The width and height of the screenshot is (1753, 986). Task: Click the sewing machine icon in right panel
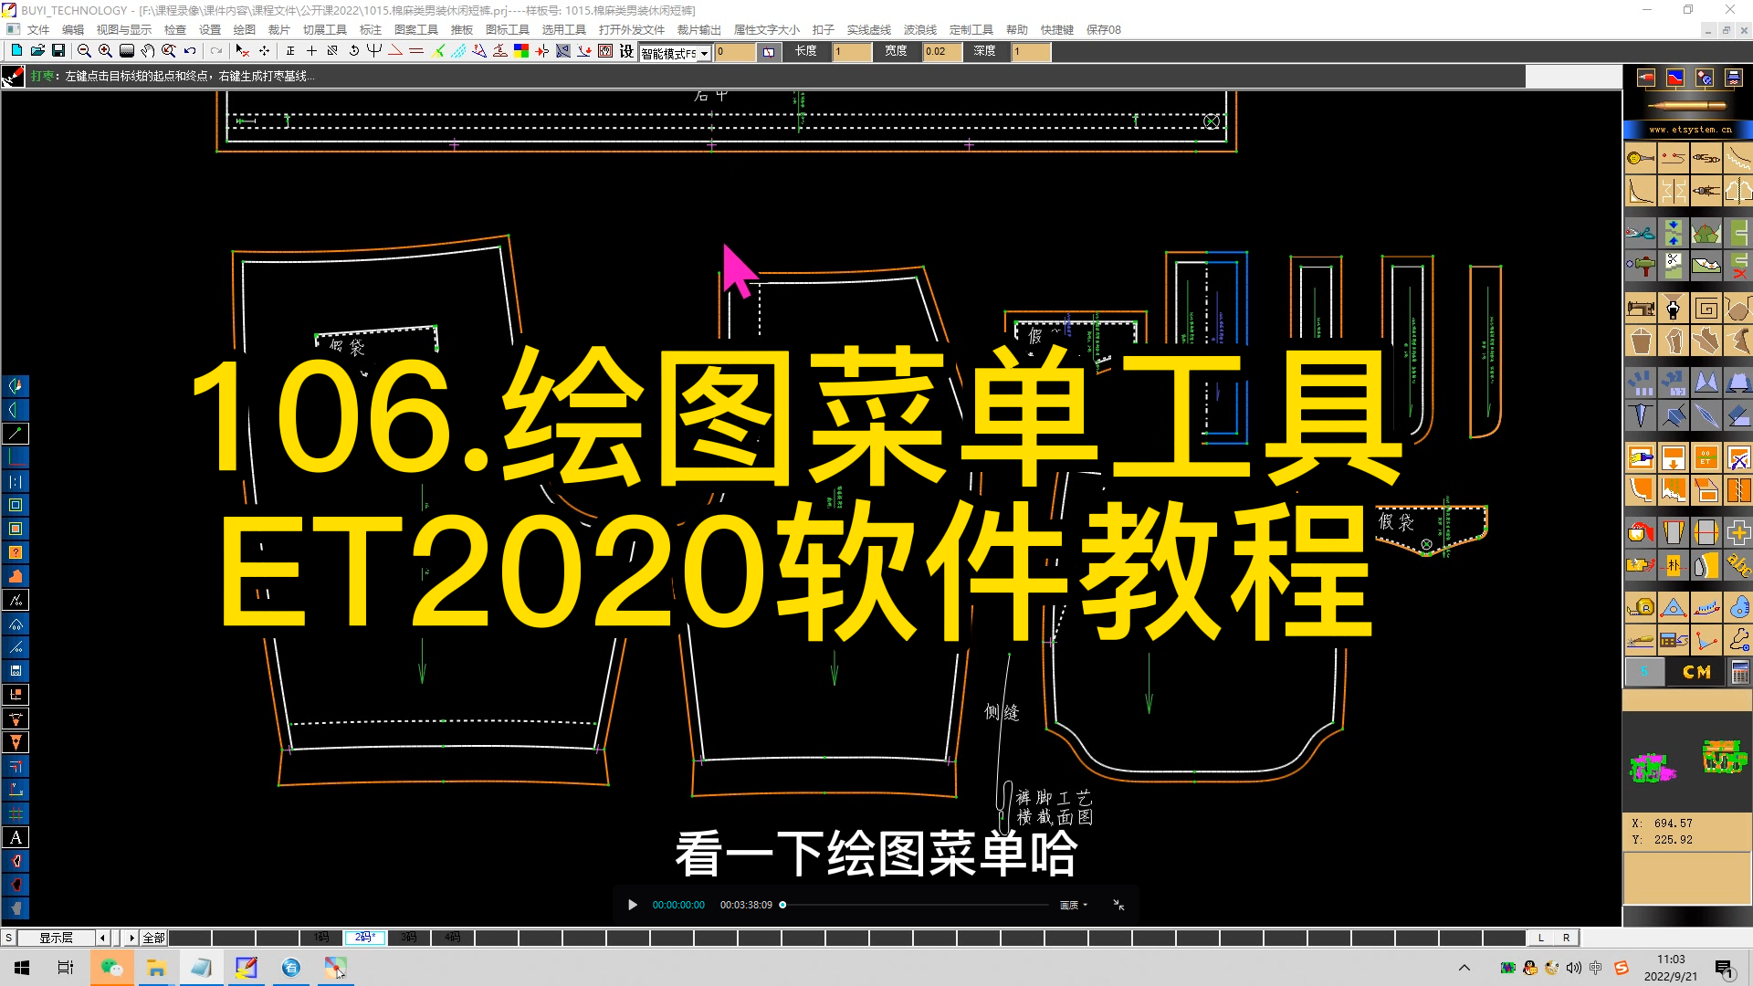(x=1641, y=309)
